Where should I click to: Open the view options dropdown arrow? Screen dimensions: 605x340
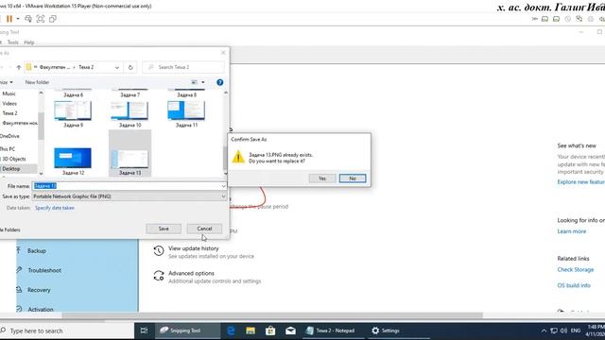click(203, 82)
